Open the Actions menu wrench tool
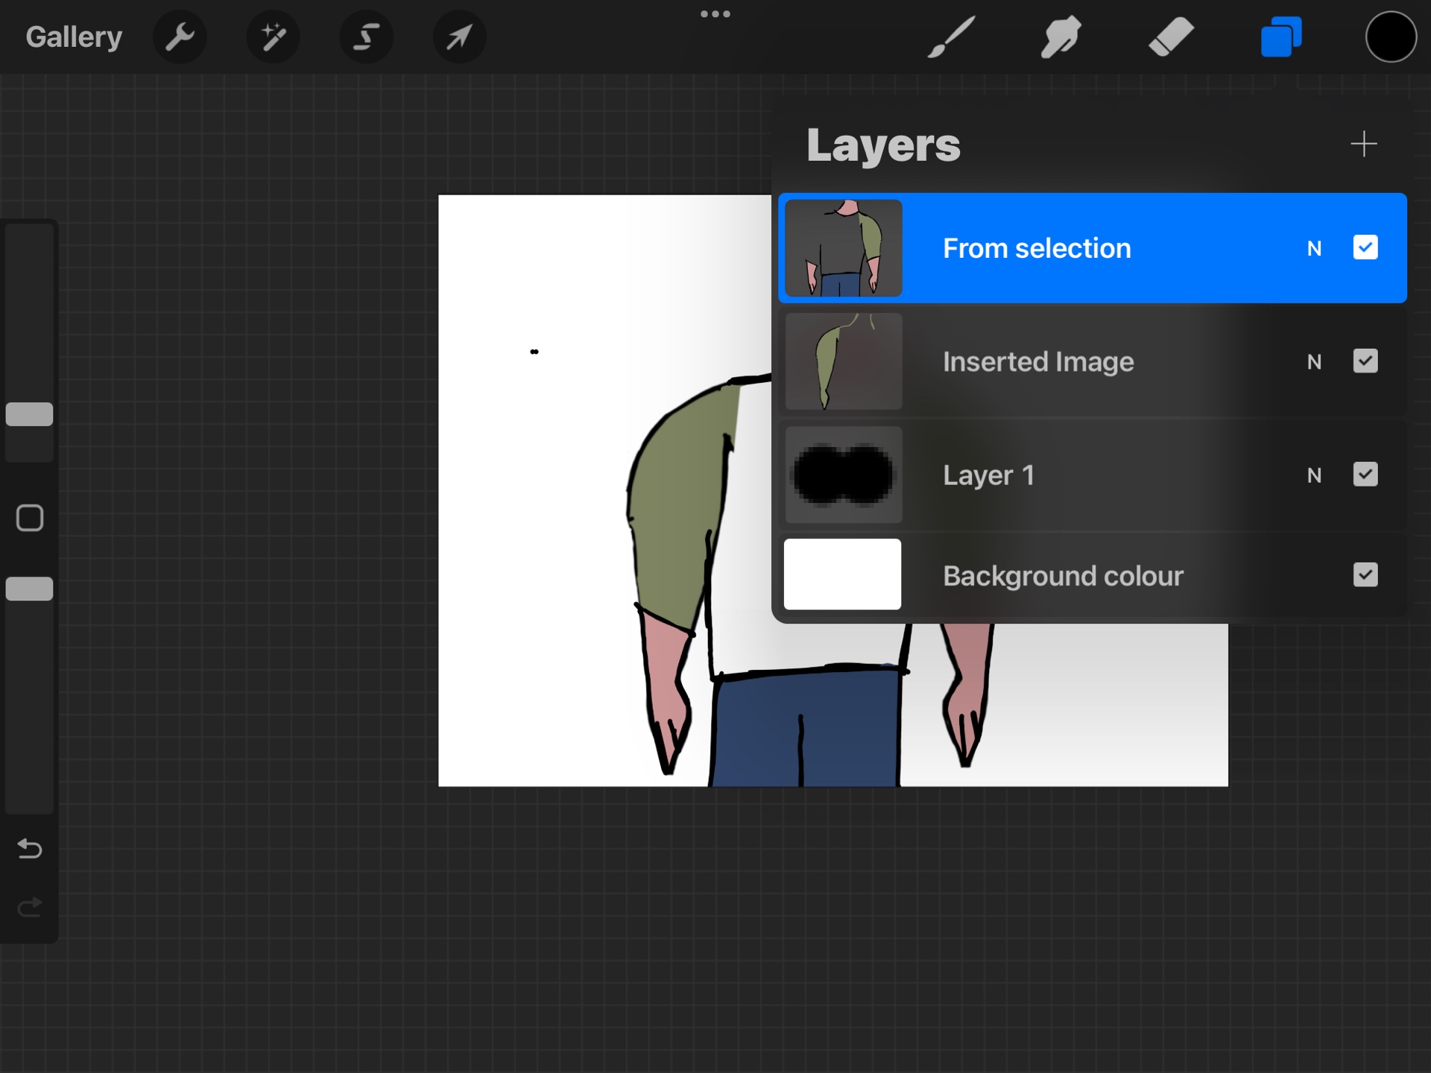Viewport: 1431px width, 1073px height. pyautogui.click(x=180, y=36)
